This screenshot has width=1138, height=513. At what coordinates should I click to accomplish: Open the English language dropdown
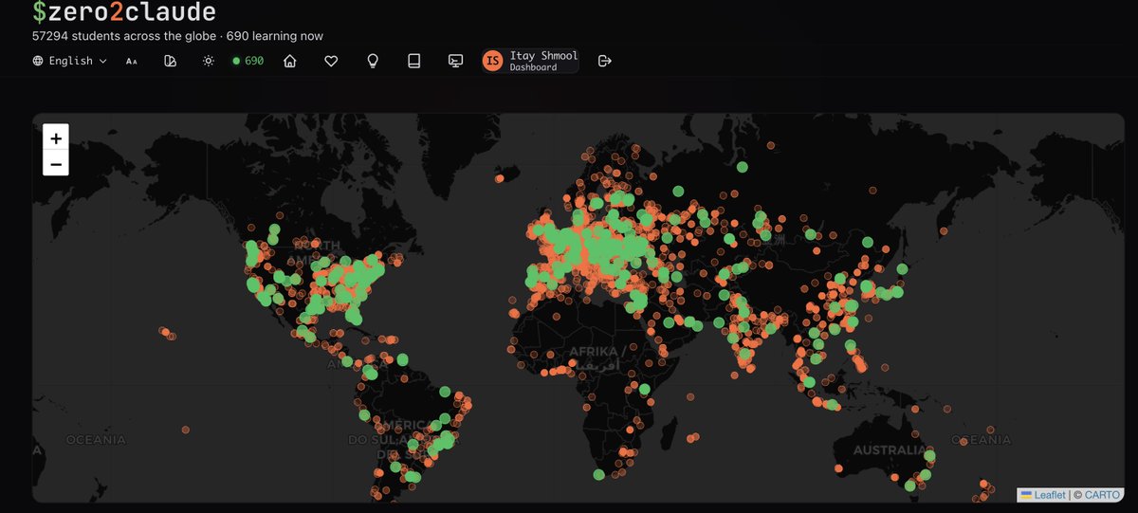click(x=69, y=61)
